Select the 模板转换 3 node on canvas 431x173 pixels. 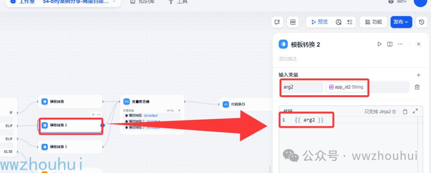point(70,147)
